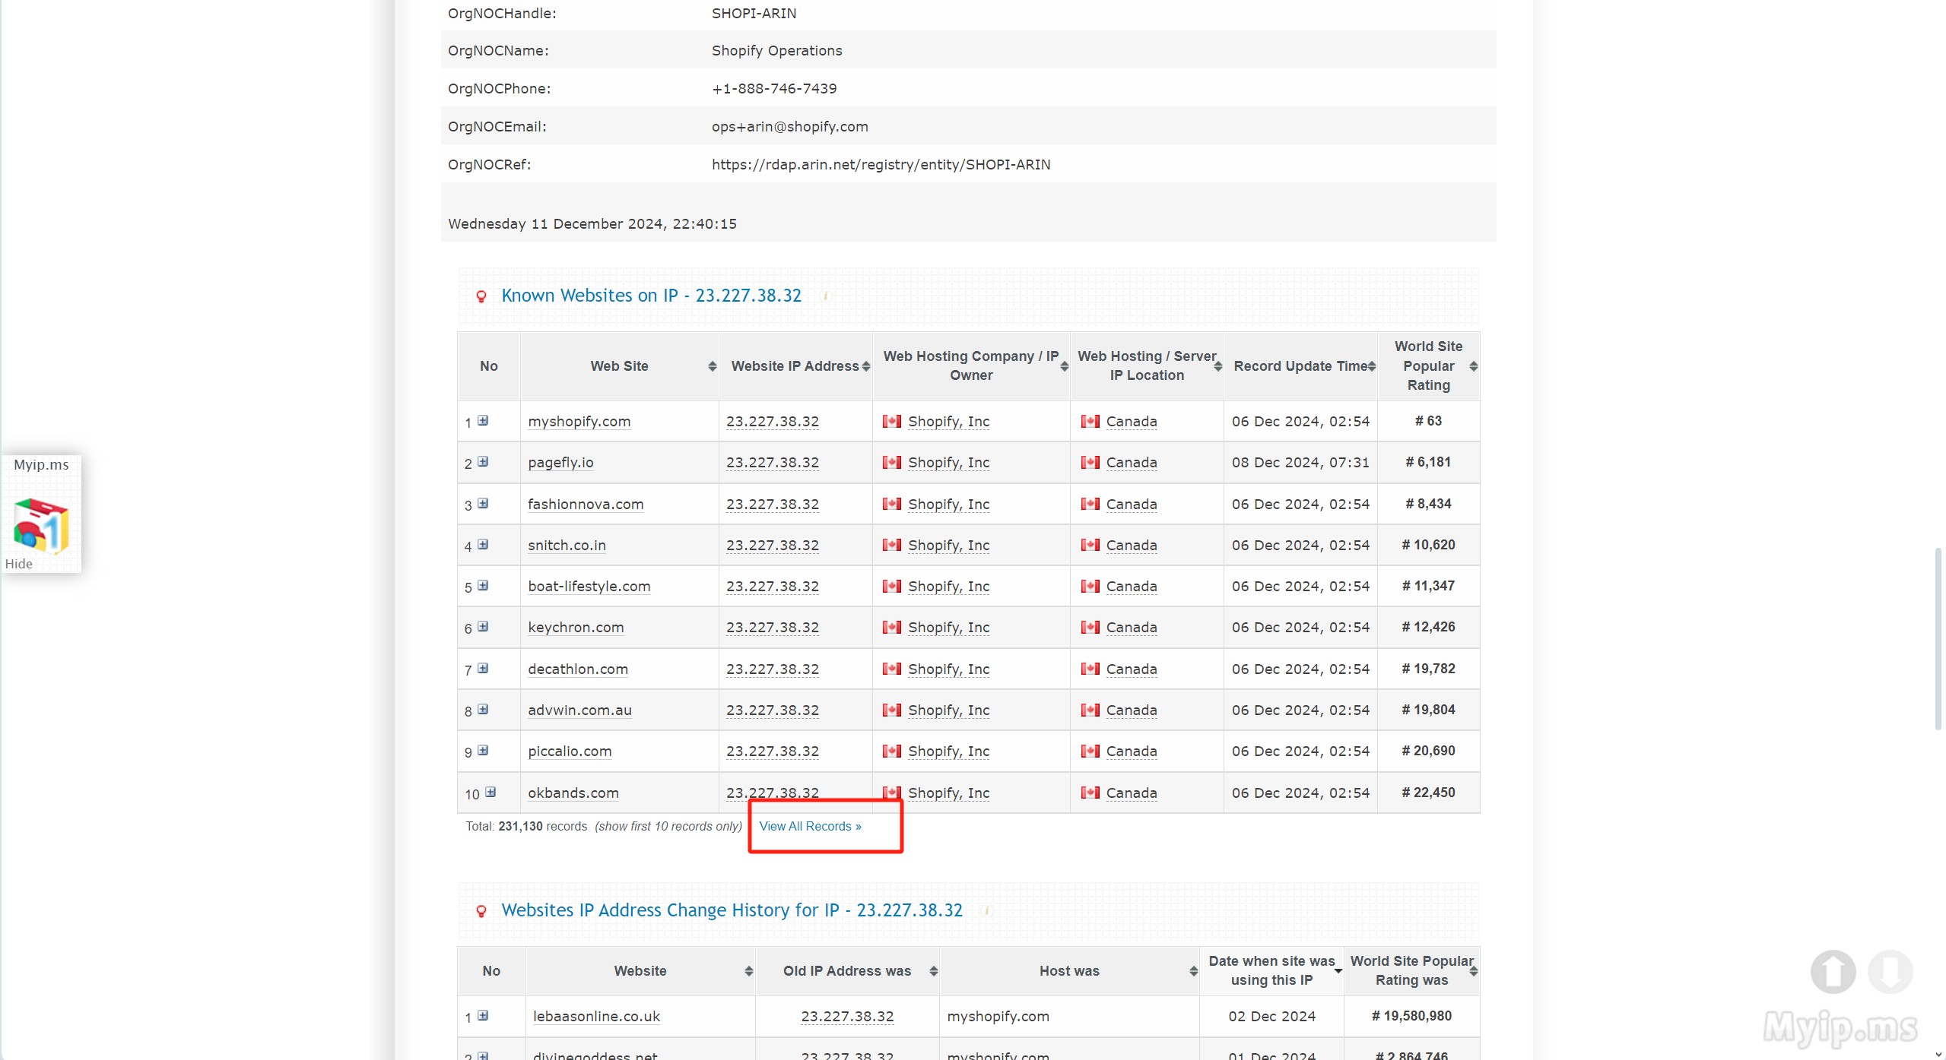This screenshot has width=1946, height=1060.
Task: Hide the Myip.ms side widget
Action: [19, 564]
